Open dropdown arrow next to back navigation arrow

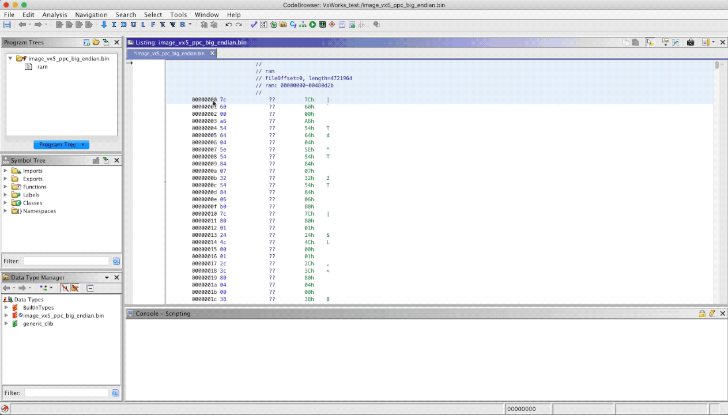click(30, 25)
